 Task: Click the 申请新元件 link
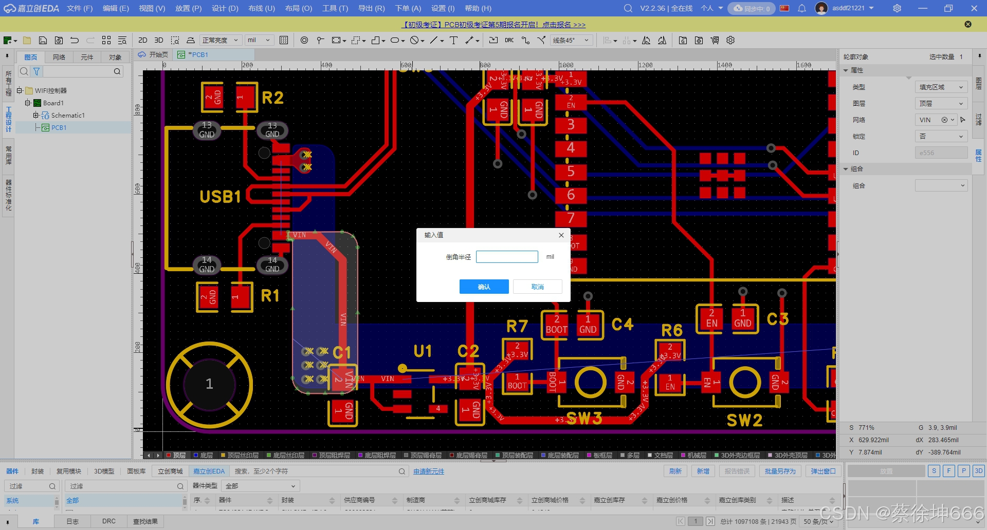(x=429, y=471)
